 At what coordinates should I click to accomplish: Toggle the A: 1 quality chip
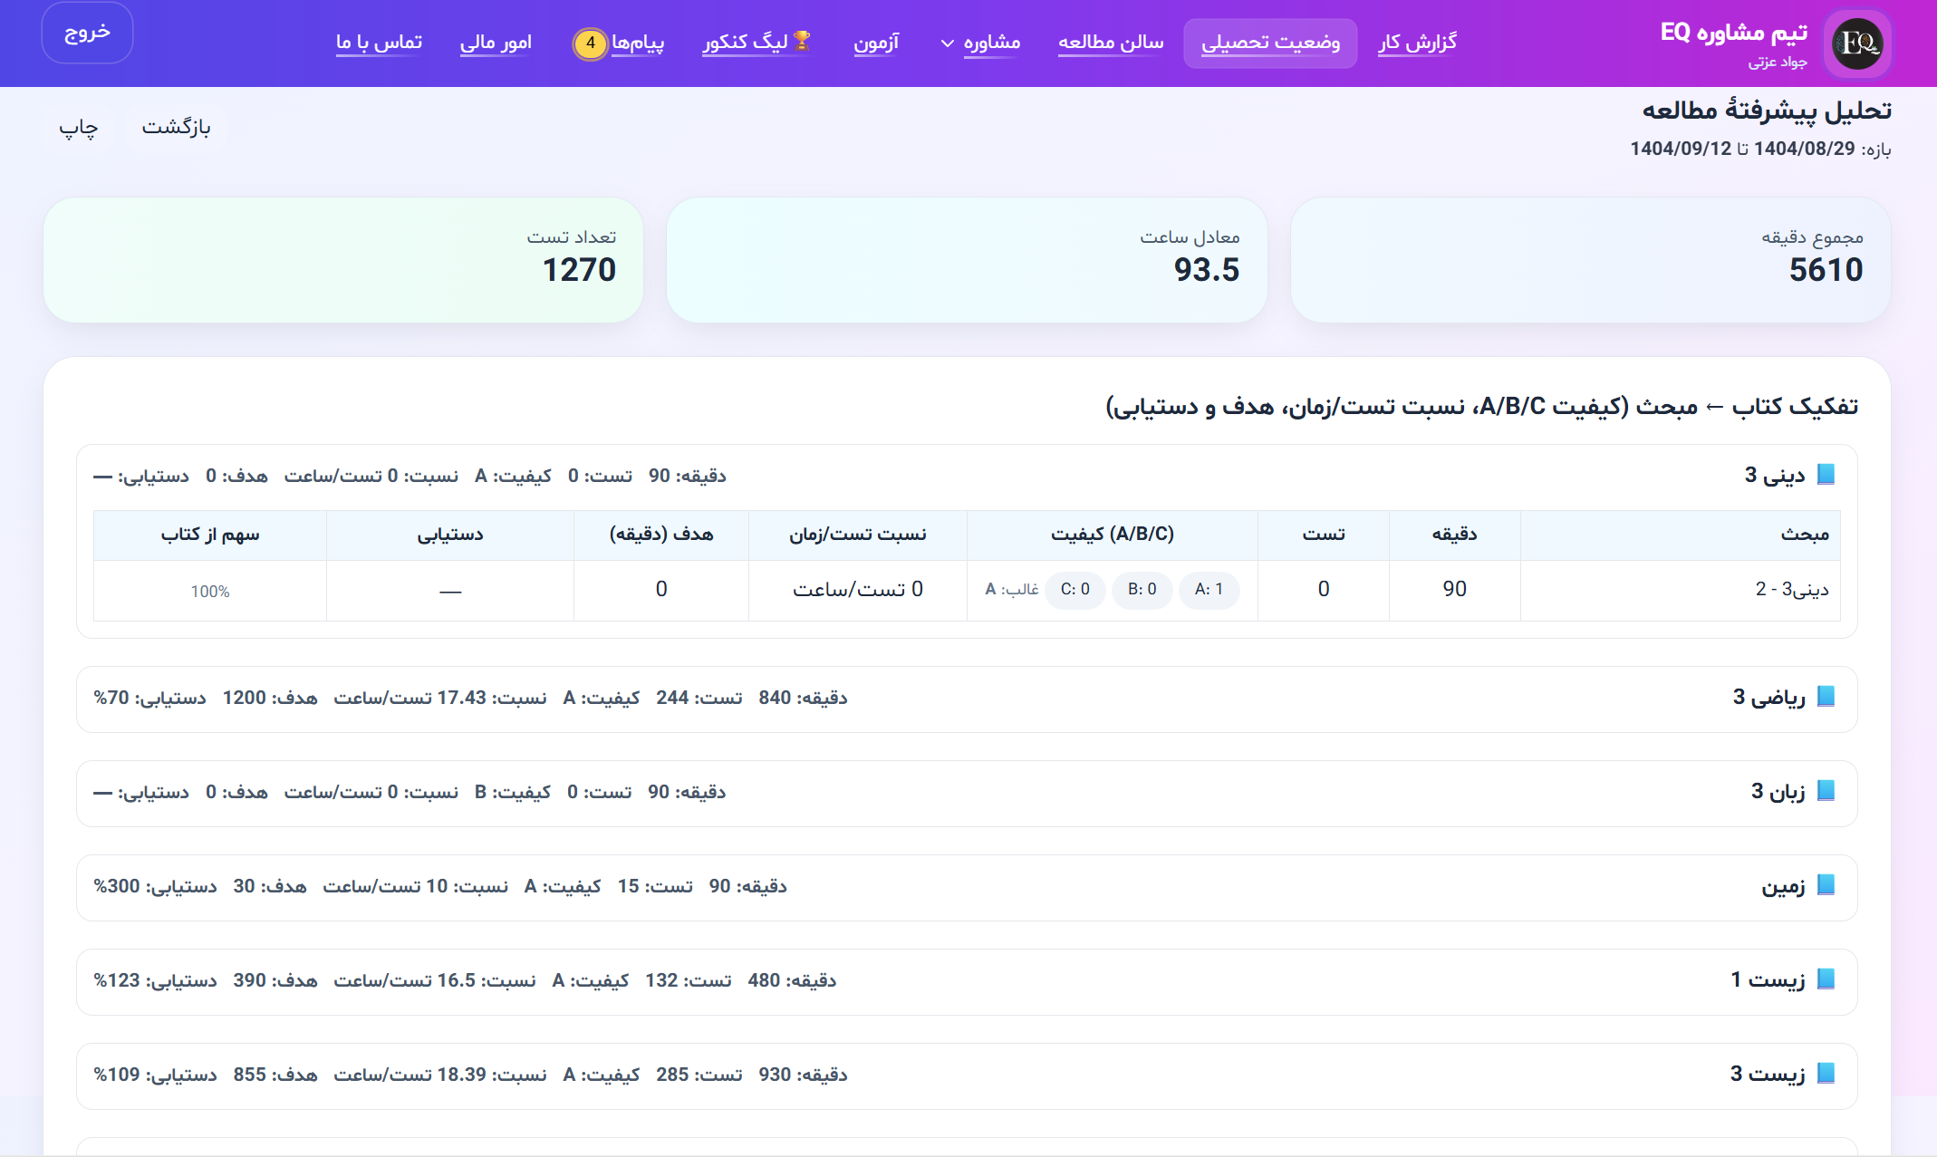(x=1209, y=589)
